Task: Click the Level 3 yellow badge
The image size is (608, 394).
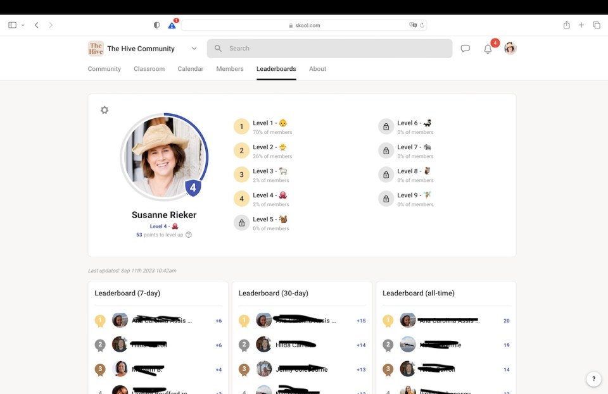Action: (241, 175)
